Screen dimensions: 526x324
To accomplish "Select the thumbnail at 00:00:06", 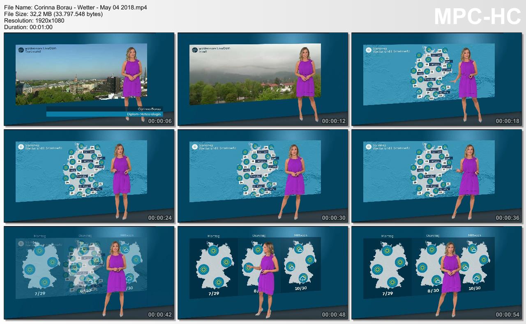I will tap(89, 79).
